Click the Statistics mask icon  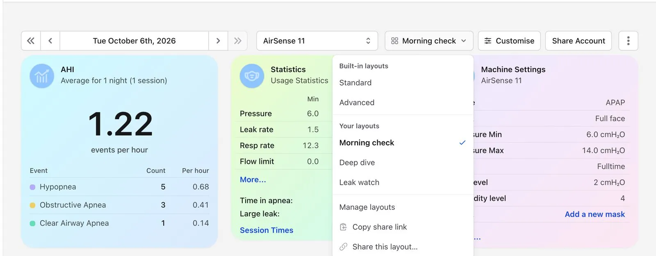point(252,76)
